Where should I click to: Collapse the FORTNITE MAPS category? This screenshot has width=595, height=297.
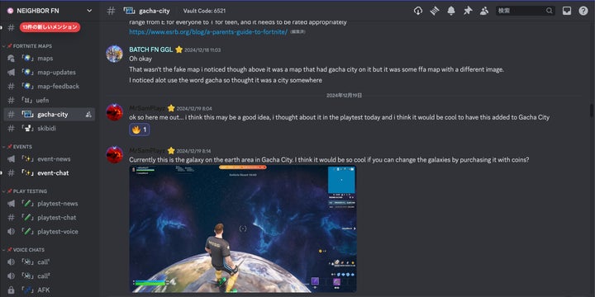[29, 46]
